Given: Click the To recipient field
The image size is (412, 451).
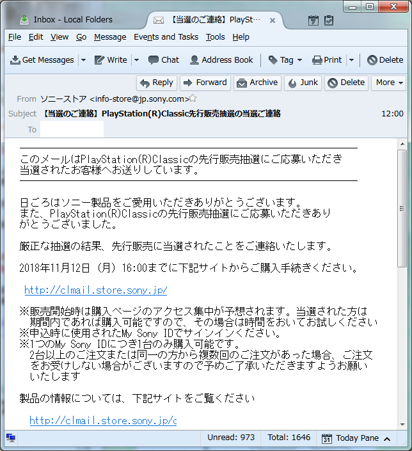Looking at the screenshot, I should click(72, 129).
